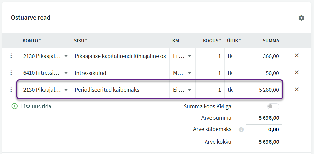Click the Lisa uus rida link
The height and width of the screenshot is (154, 314).
(x=36, y=106)
